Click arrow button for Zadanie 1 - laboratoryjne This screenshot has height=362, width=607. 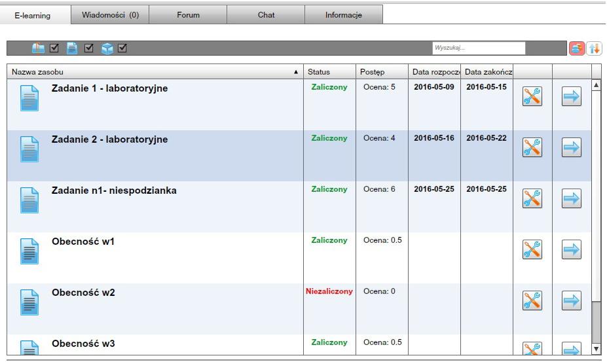click(x=572, y=96)
